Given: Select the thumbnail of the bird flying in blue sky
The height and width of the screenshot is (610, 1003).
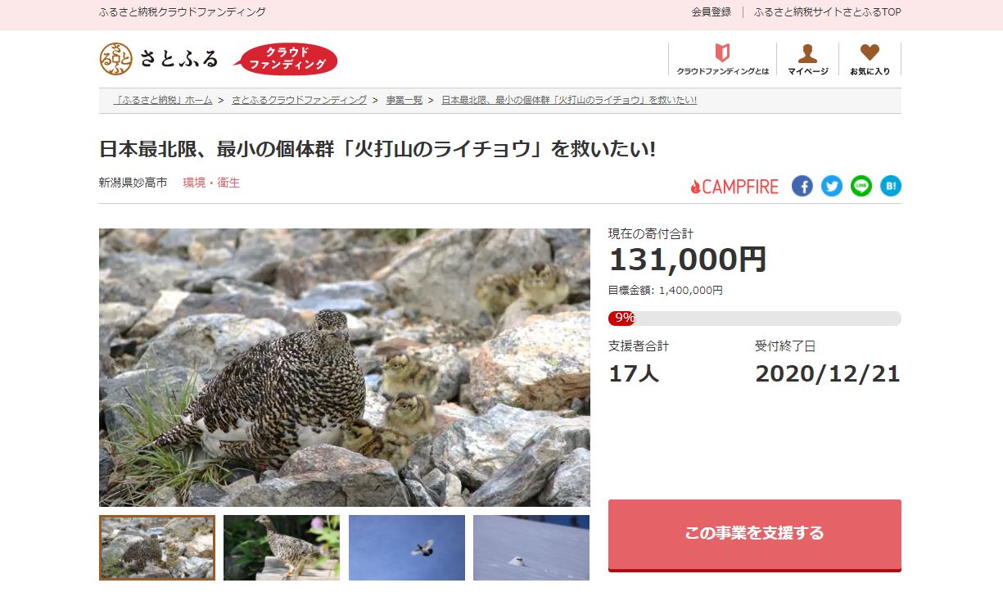Looking at the screenshot, I should pyautogui.click(x=407, y=548).
